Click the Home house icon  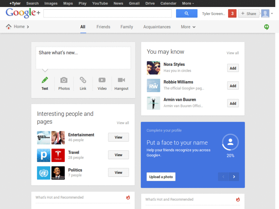pos(8,27)
